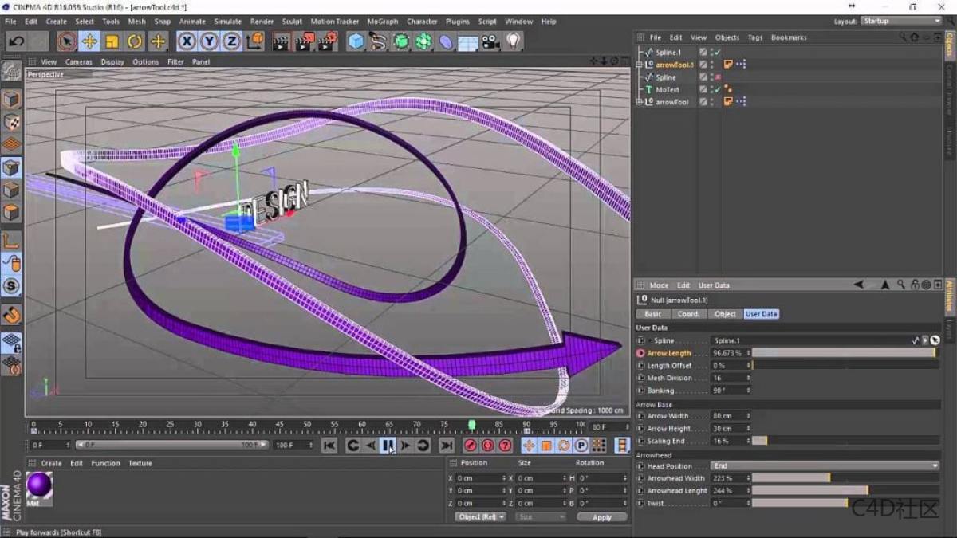The width and height of the screenshot is (957, 538).
Task: Click the Undo icon
Action: coord(16,41)
